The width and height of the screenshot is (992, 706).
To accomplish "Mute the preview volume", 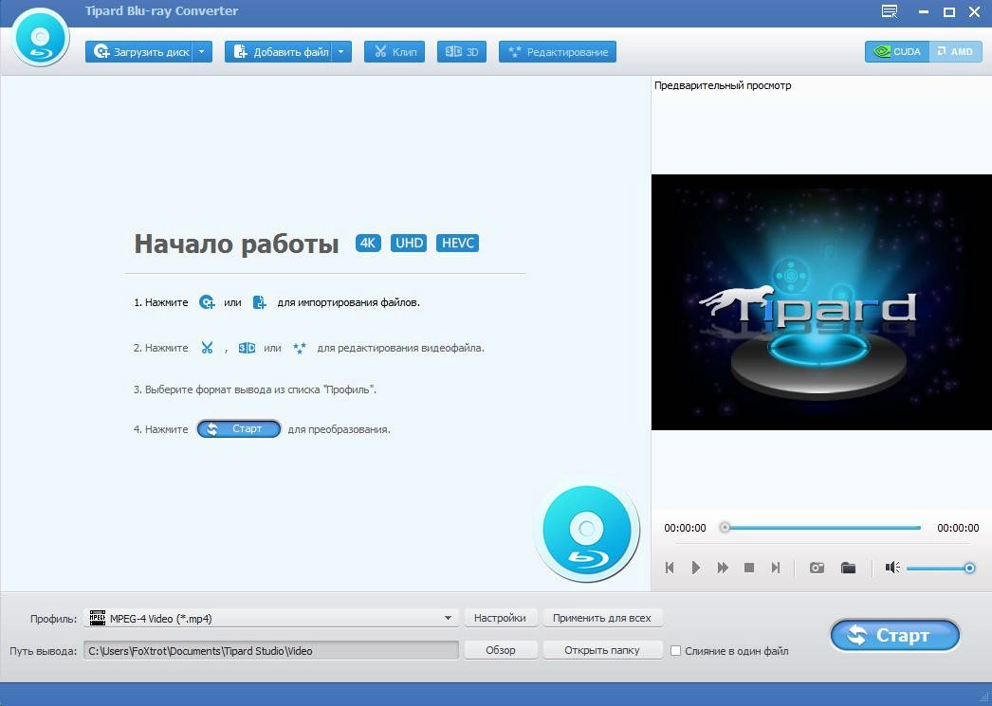I will (x=892, y=568).
